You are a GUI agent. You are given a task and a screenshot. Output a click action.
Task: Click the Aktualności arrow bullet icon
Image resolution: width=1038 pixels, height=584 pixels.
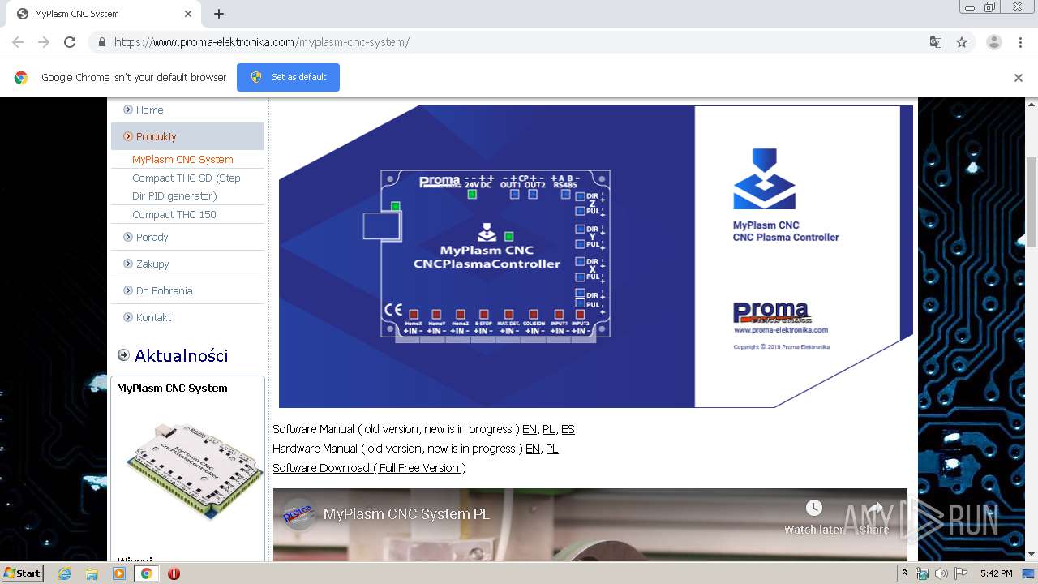123,354
